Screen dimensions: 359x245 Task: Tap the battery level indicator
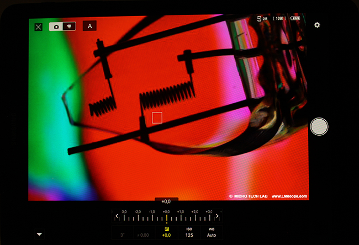(296, 19)
